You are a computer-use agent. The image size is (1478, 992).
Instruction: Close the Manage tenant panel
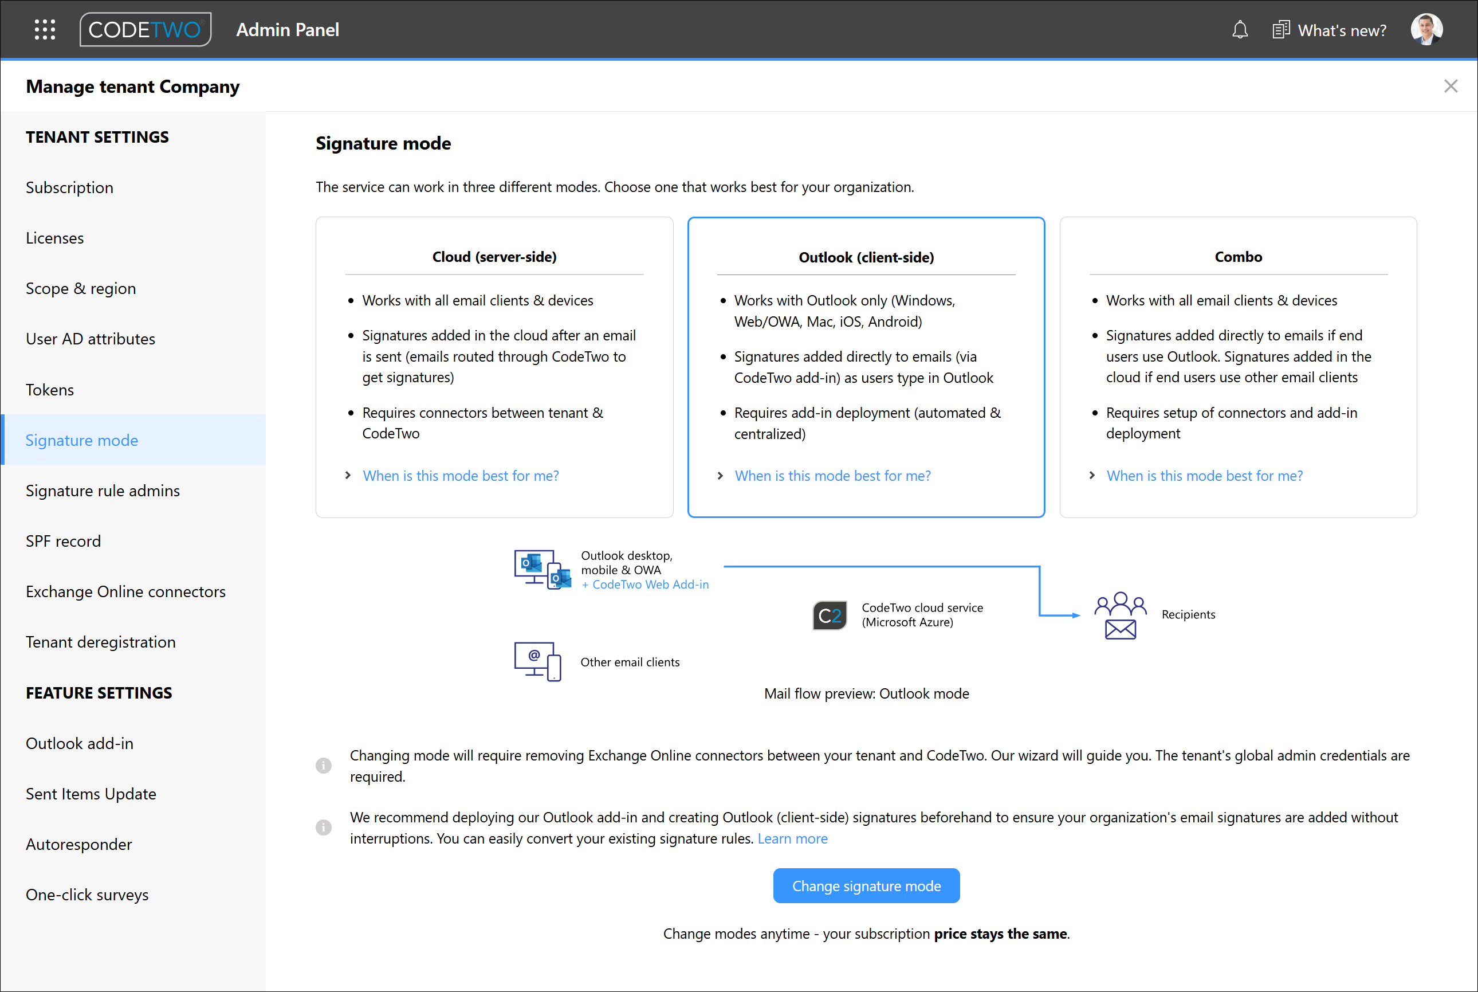(1450, 86)
